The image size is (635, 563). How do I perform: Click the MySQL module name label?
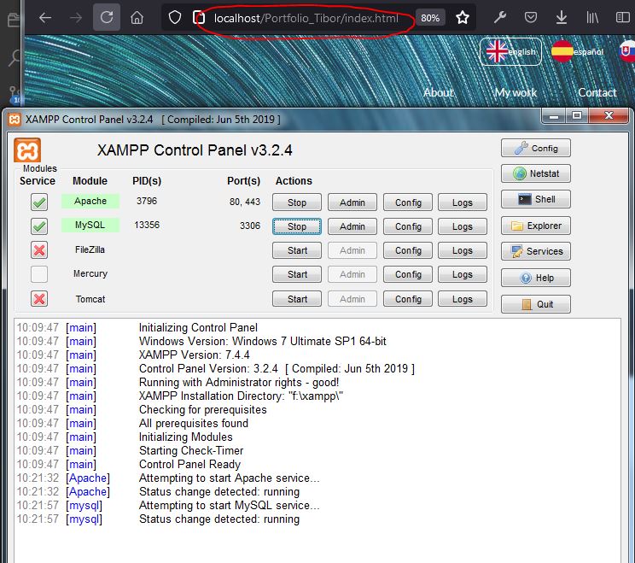pyautogui.click(x=90, y=225)
